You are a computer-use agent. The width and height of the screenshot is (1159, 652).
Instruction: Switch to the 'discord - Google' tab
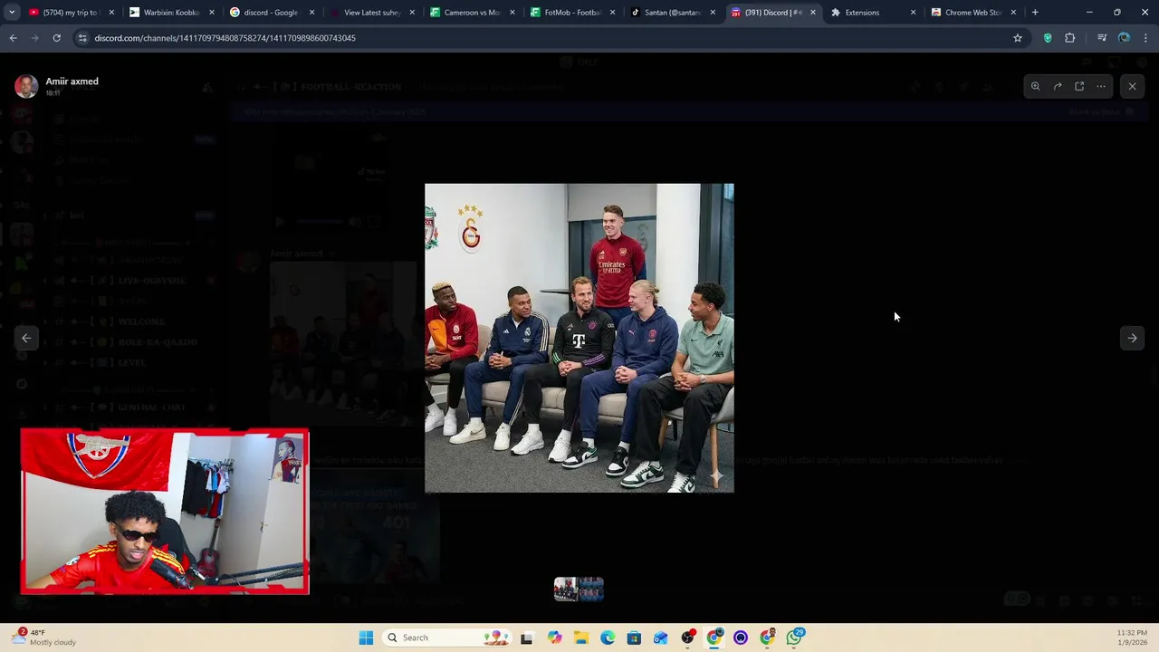click(x=270, y=13)
